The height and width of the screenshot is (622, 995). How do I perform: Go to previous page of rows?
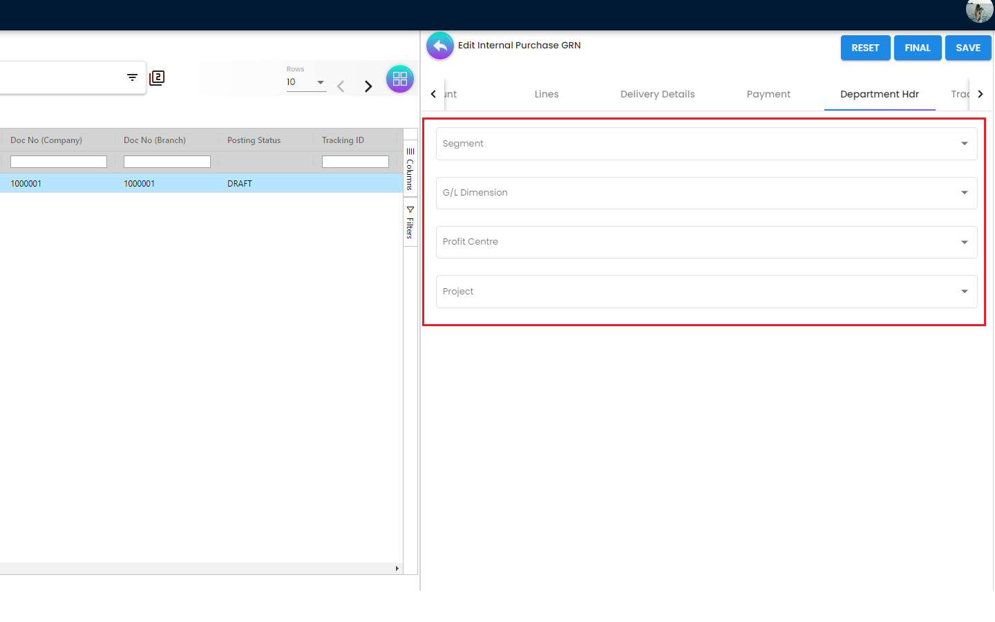click(341, 86)
